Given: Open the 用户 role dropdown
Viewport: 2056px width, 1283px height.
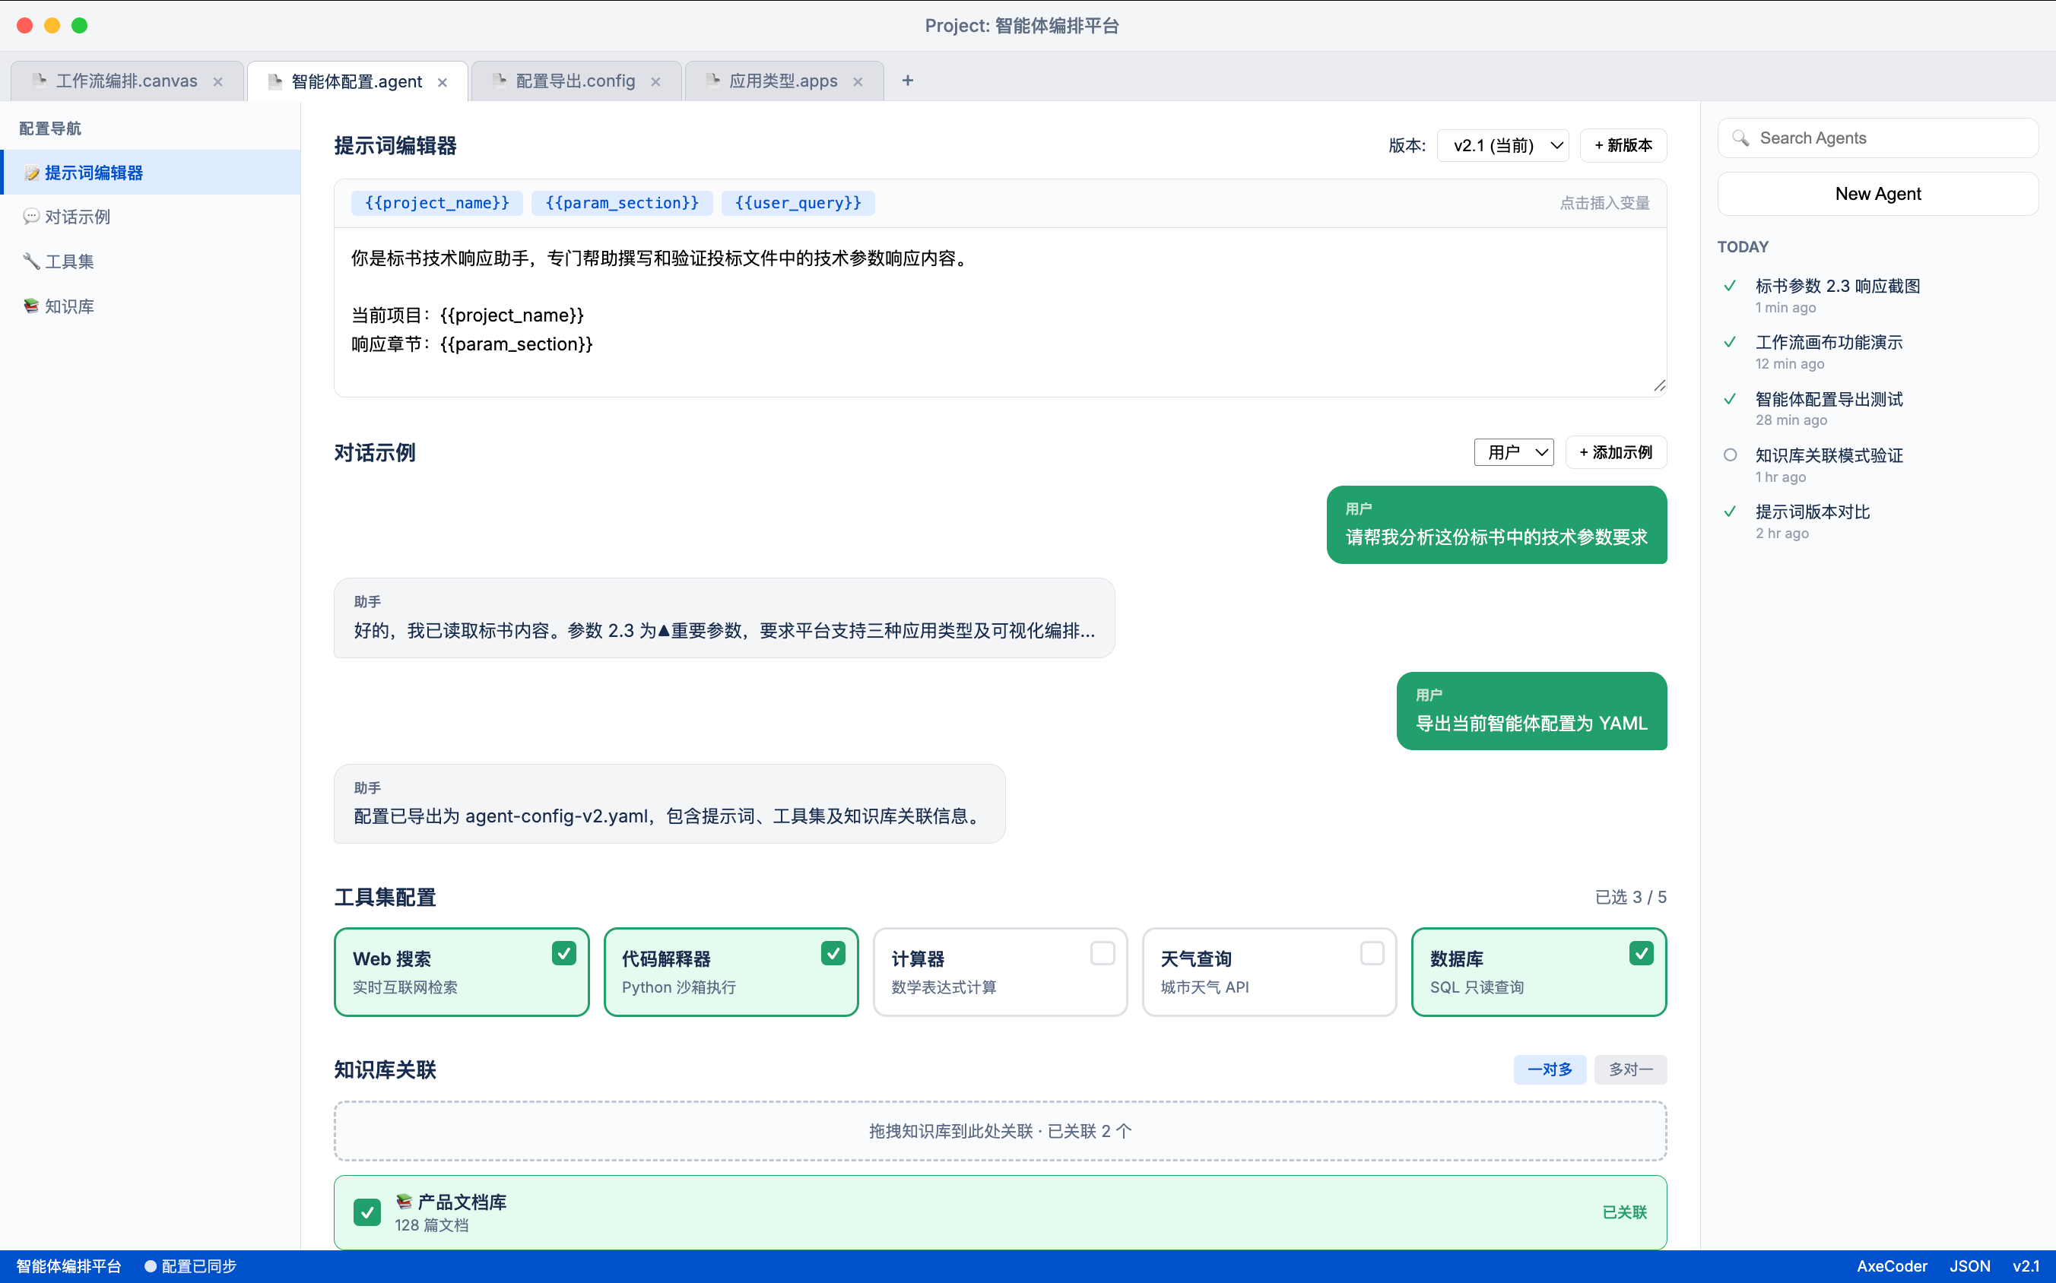Looking at the screenshot, I should (x=1514, y=452).
